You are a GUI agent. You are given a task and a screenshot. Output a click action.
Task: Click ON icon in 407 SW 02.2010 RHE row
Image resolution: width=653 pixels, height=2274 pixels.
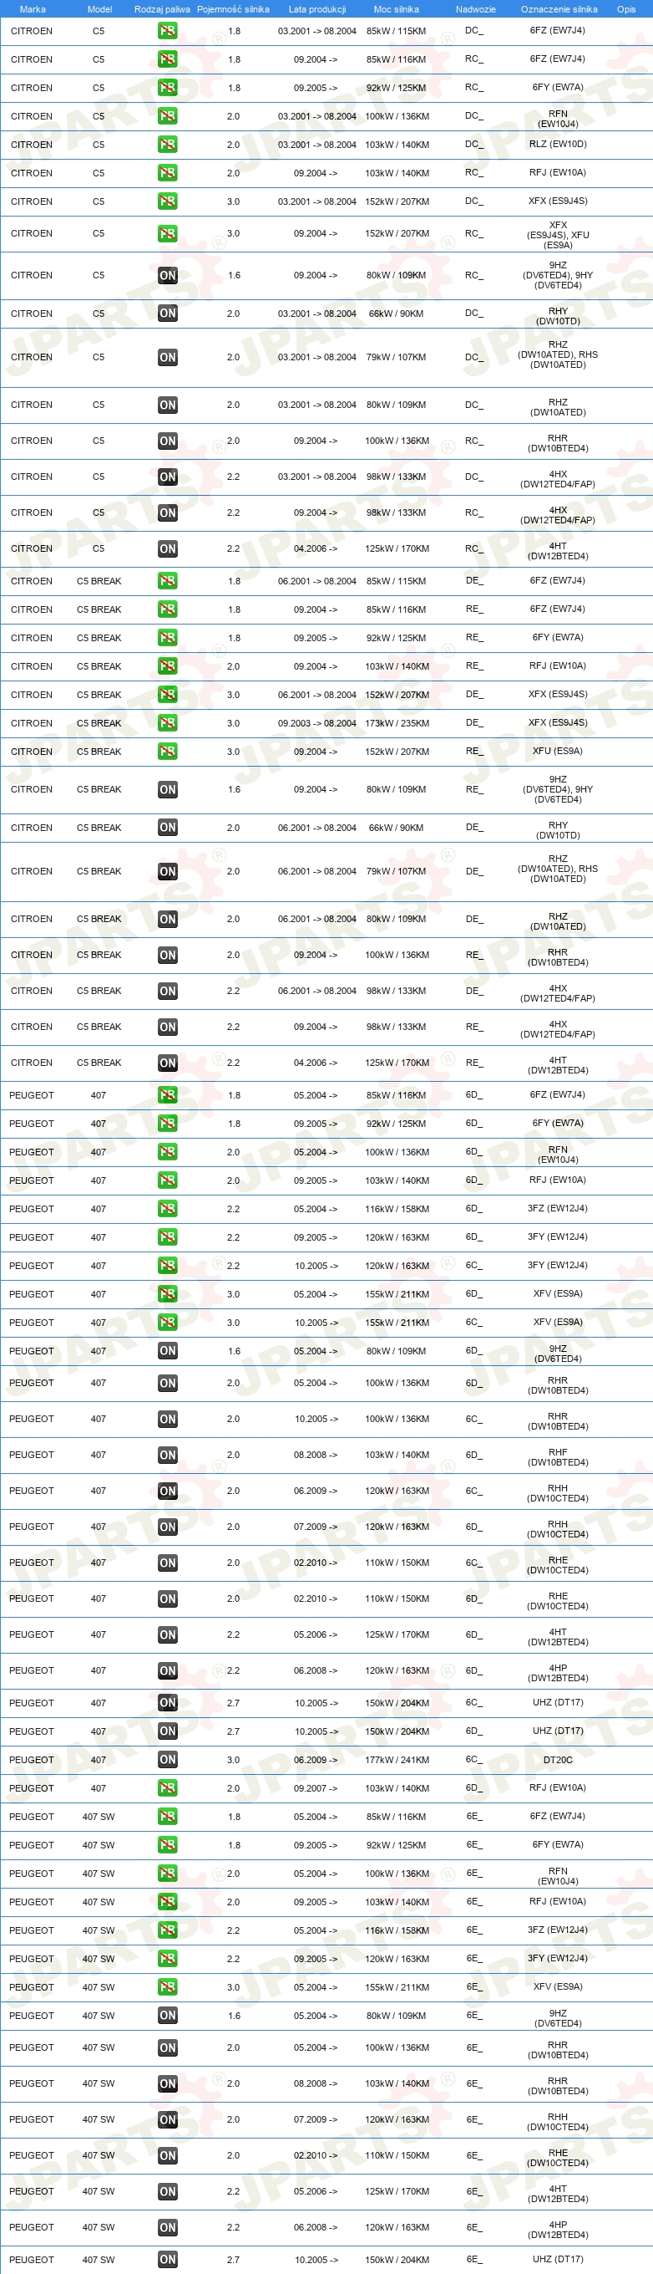coord(168,2156)
